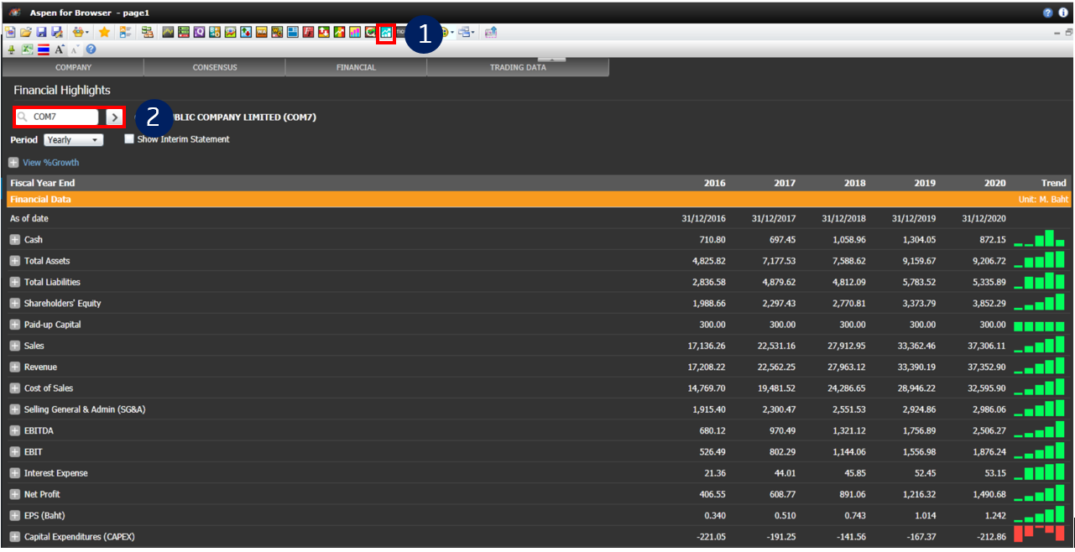Expand the Net Profit row

point(14,494)
